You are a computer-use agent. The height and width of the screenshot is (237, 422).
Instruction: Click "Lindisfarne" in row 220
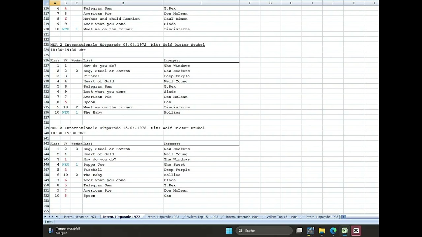click(177, 29)
